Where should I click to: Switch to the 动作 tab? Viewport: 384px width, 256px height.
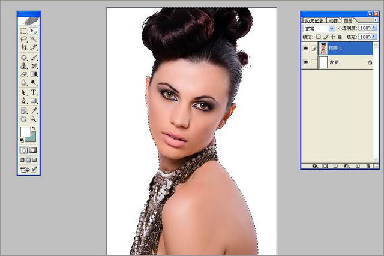point(333,20)
